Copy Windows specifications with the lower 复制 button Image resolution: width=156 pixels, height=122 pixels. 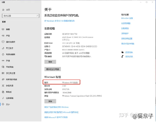pos(50,101)
